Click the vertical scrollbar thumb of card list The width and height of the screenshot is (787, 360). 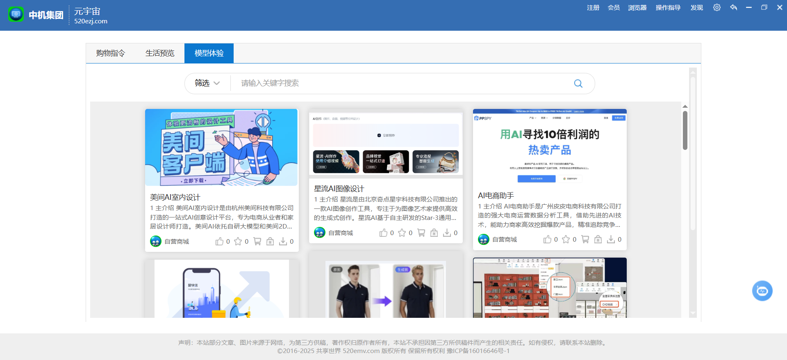[x=685, y=130]
